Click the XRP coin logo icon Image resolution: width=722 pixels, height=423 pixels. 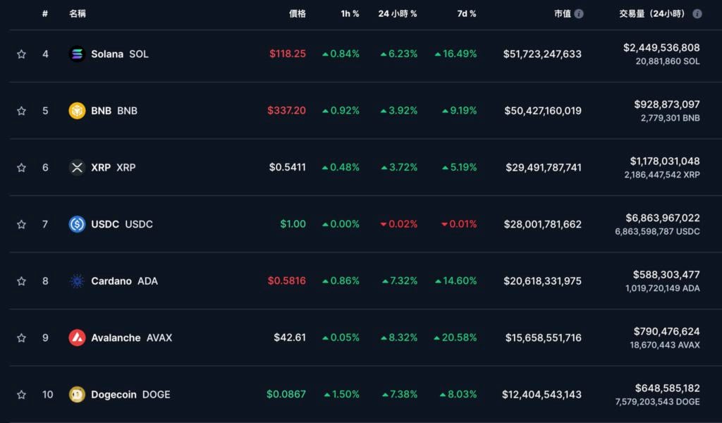point(77,168)
